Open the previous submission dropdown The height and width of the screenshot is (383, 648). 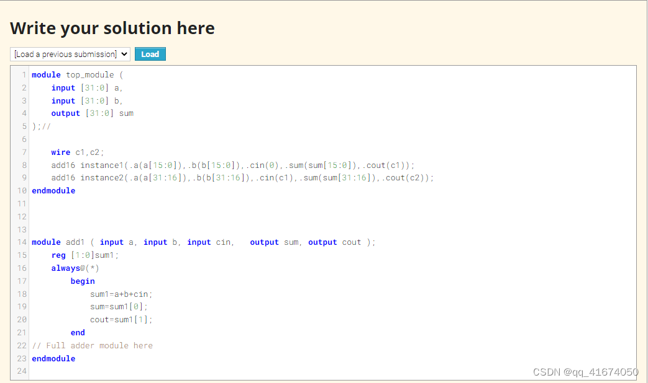pos(70,54)
